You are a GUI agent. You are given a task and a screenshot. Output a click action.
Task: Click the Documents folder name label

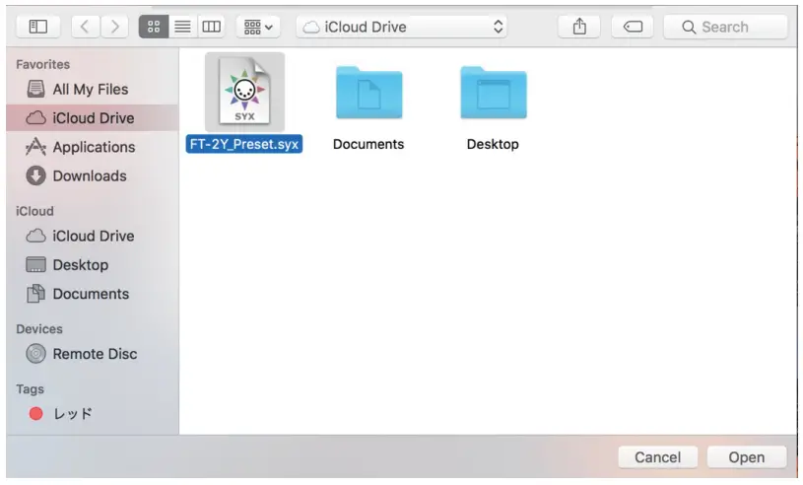368,144
